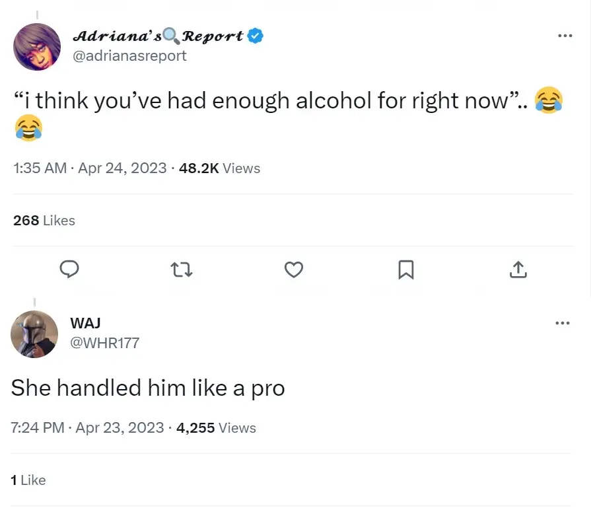
Task: View who gave the 1 Like
Action: pos(28,480)
